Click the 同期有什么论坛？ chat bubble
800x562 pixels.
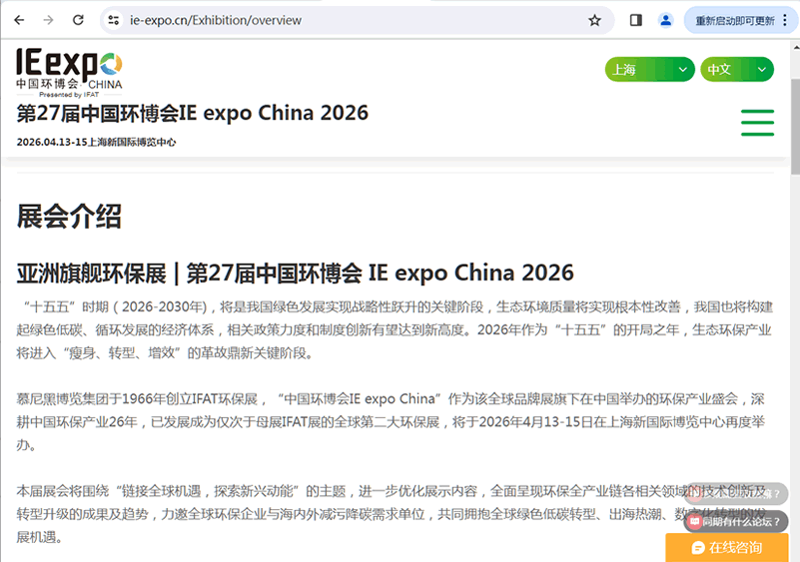click(736, 521)
